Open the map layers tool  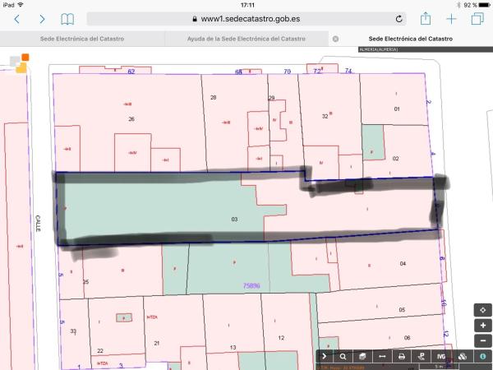click(362, 356)
